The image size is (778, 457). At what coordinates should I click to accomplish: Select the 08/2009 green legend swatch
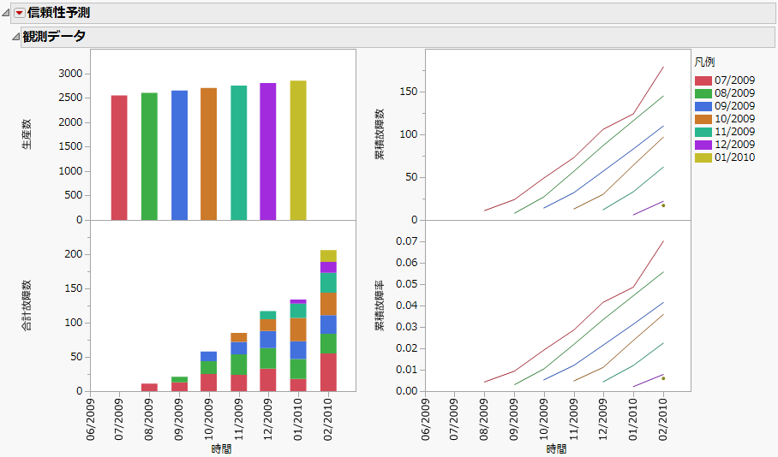point(703,93)
